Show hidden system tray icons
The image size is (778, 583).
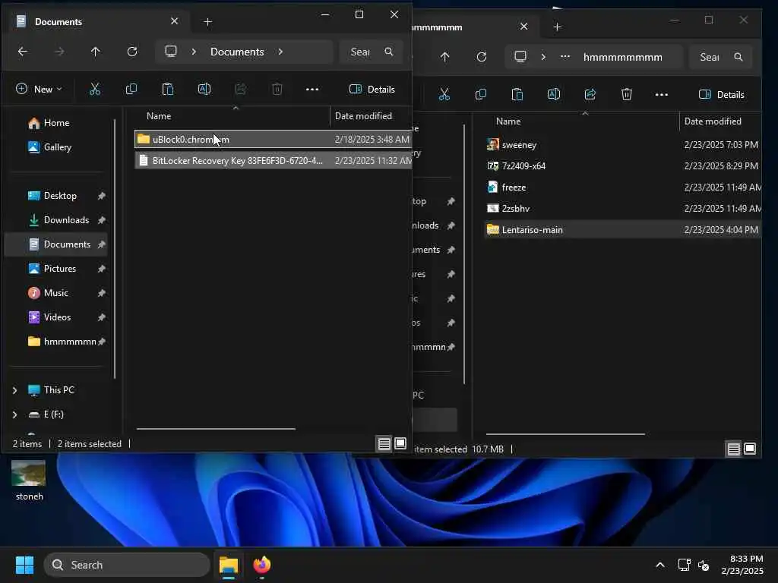pos(660,565)
